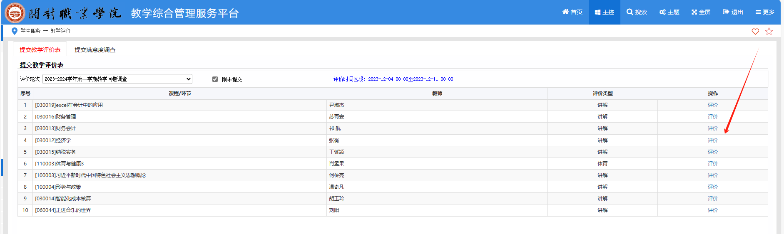Viewport: 784px width, 234px height.
Task: Click the 操作 column header
Action: coord(713,94)
